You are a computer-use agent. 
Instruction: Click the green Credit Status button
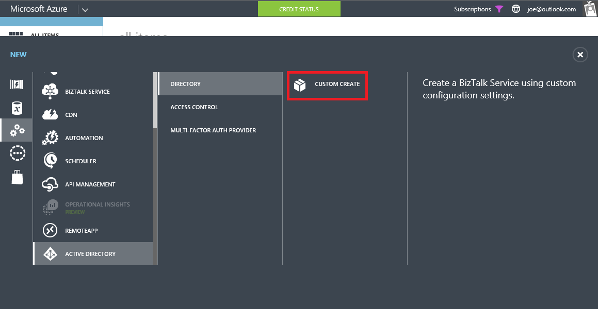point(299,9)
